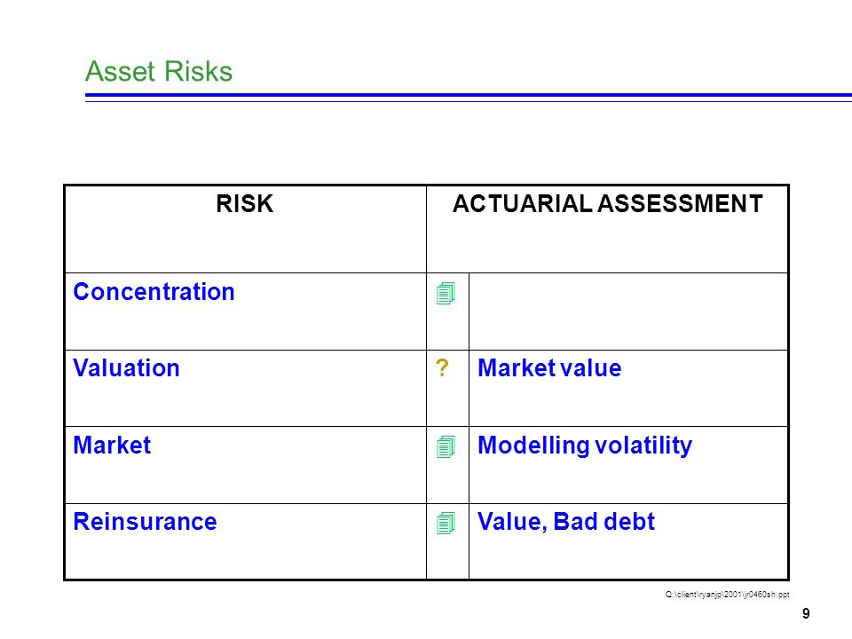
Task: Select the Valuation risk cell
Action: (246, 389)
